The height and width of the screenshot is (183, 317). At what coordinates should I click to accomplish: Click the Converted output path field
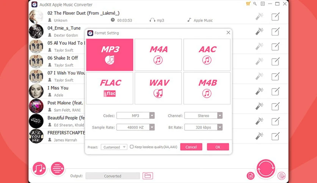[113, 176]
